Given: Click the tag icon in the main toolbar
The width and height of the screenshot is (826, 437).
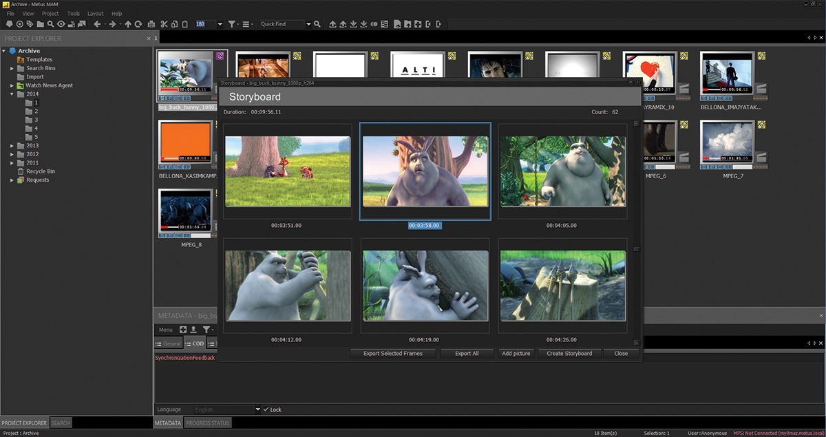Looking at the screenshot, I should click(30, 24).
